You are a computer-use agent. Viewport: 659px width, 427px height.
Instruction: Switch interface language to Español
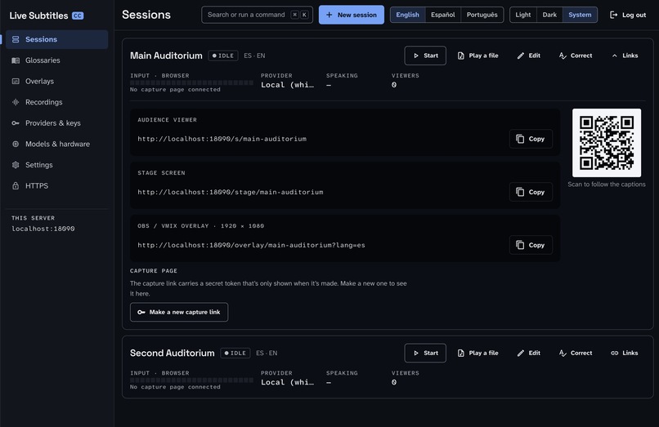pos(443,15)
